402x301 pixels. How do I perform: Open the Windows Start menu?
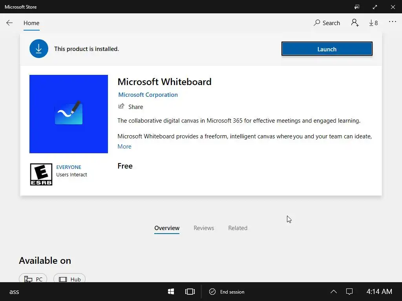[x=171, y=292]
